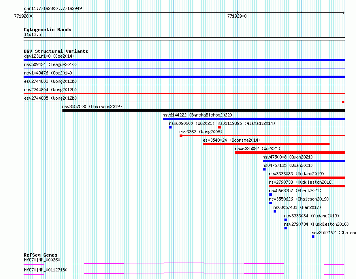Click esv2744804 (Wong2012b) variant label
The image size is (356, 279).
click(x=50, y=90)
